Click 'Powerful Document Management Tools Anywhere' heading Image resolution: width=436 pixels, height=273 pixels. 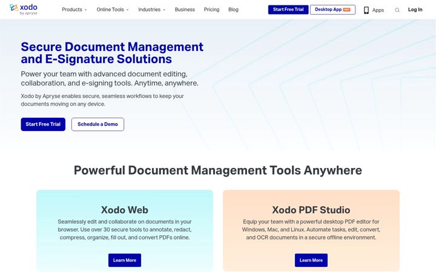pos(218,170)
